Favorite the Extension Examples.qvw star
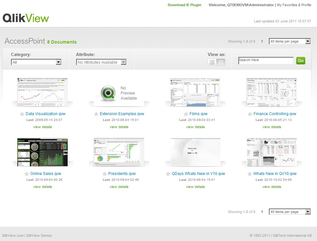The height and width of the screenshot is (241, 317). point(96,114)
